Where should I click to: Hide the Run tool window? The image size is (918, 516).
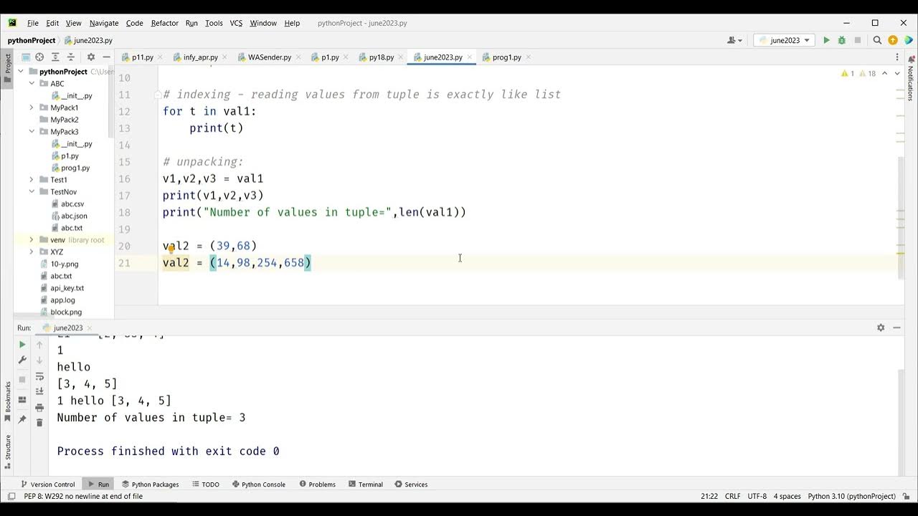(x=897, y=328)
